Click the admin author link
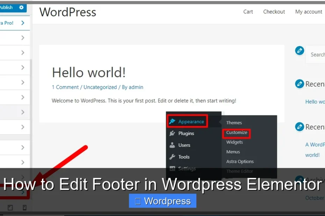Screen dimensions: 325x216 coord(136,87)
